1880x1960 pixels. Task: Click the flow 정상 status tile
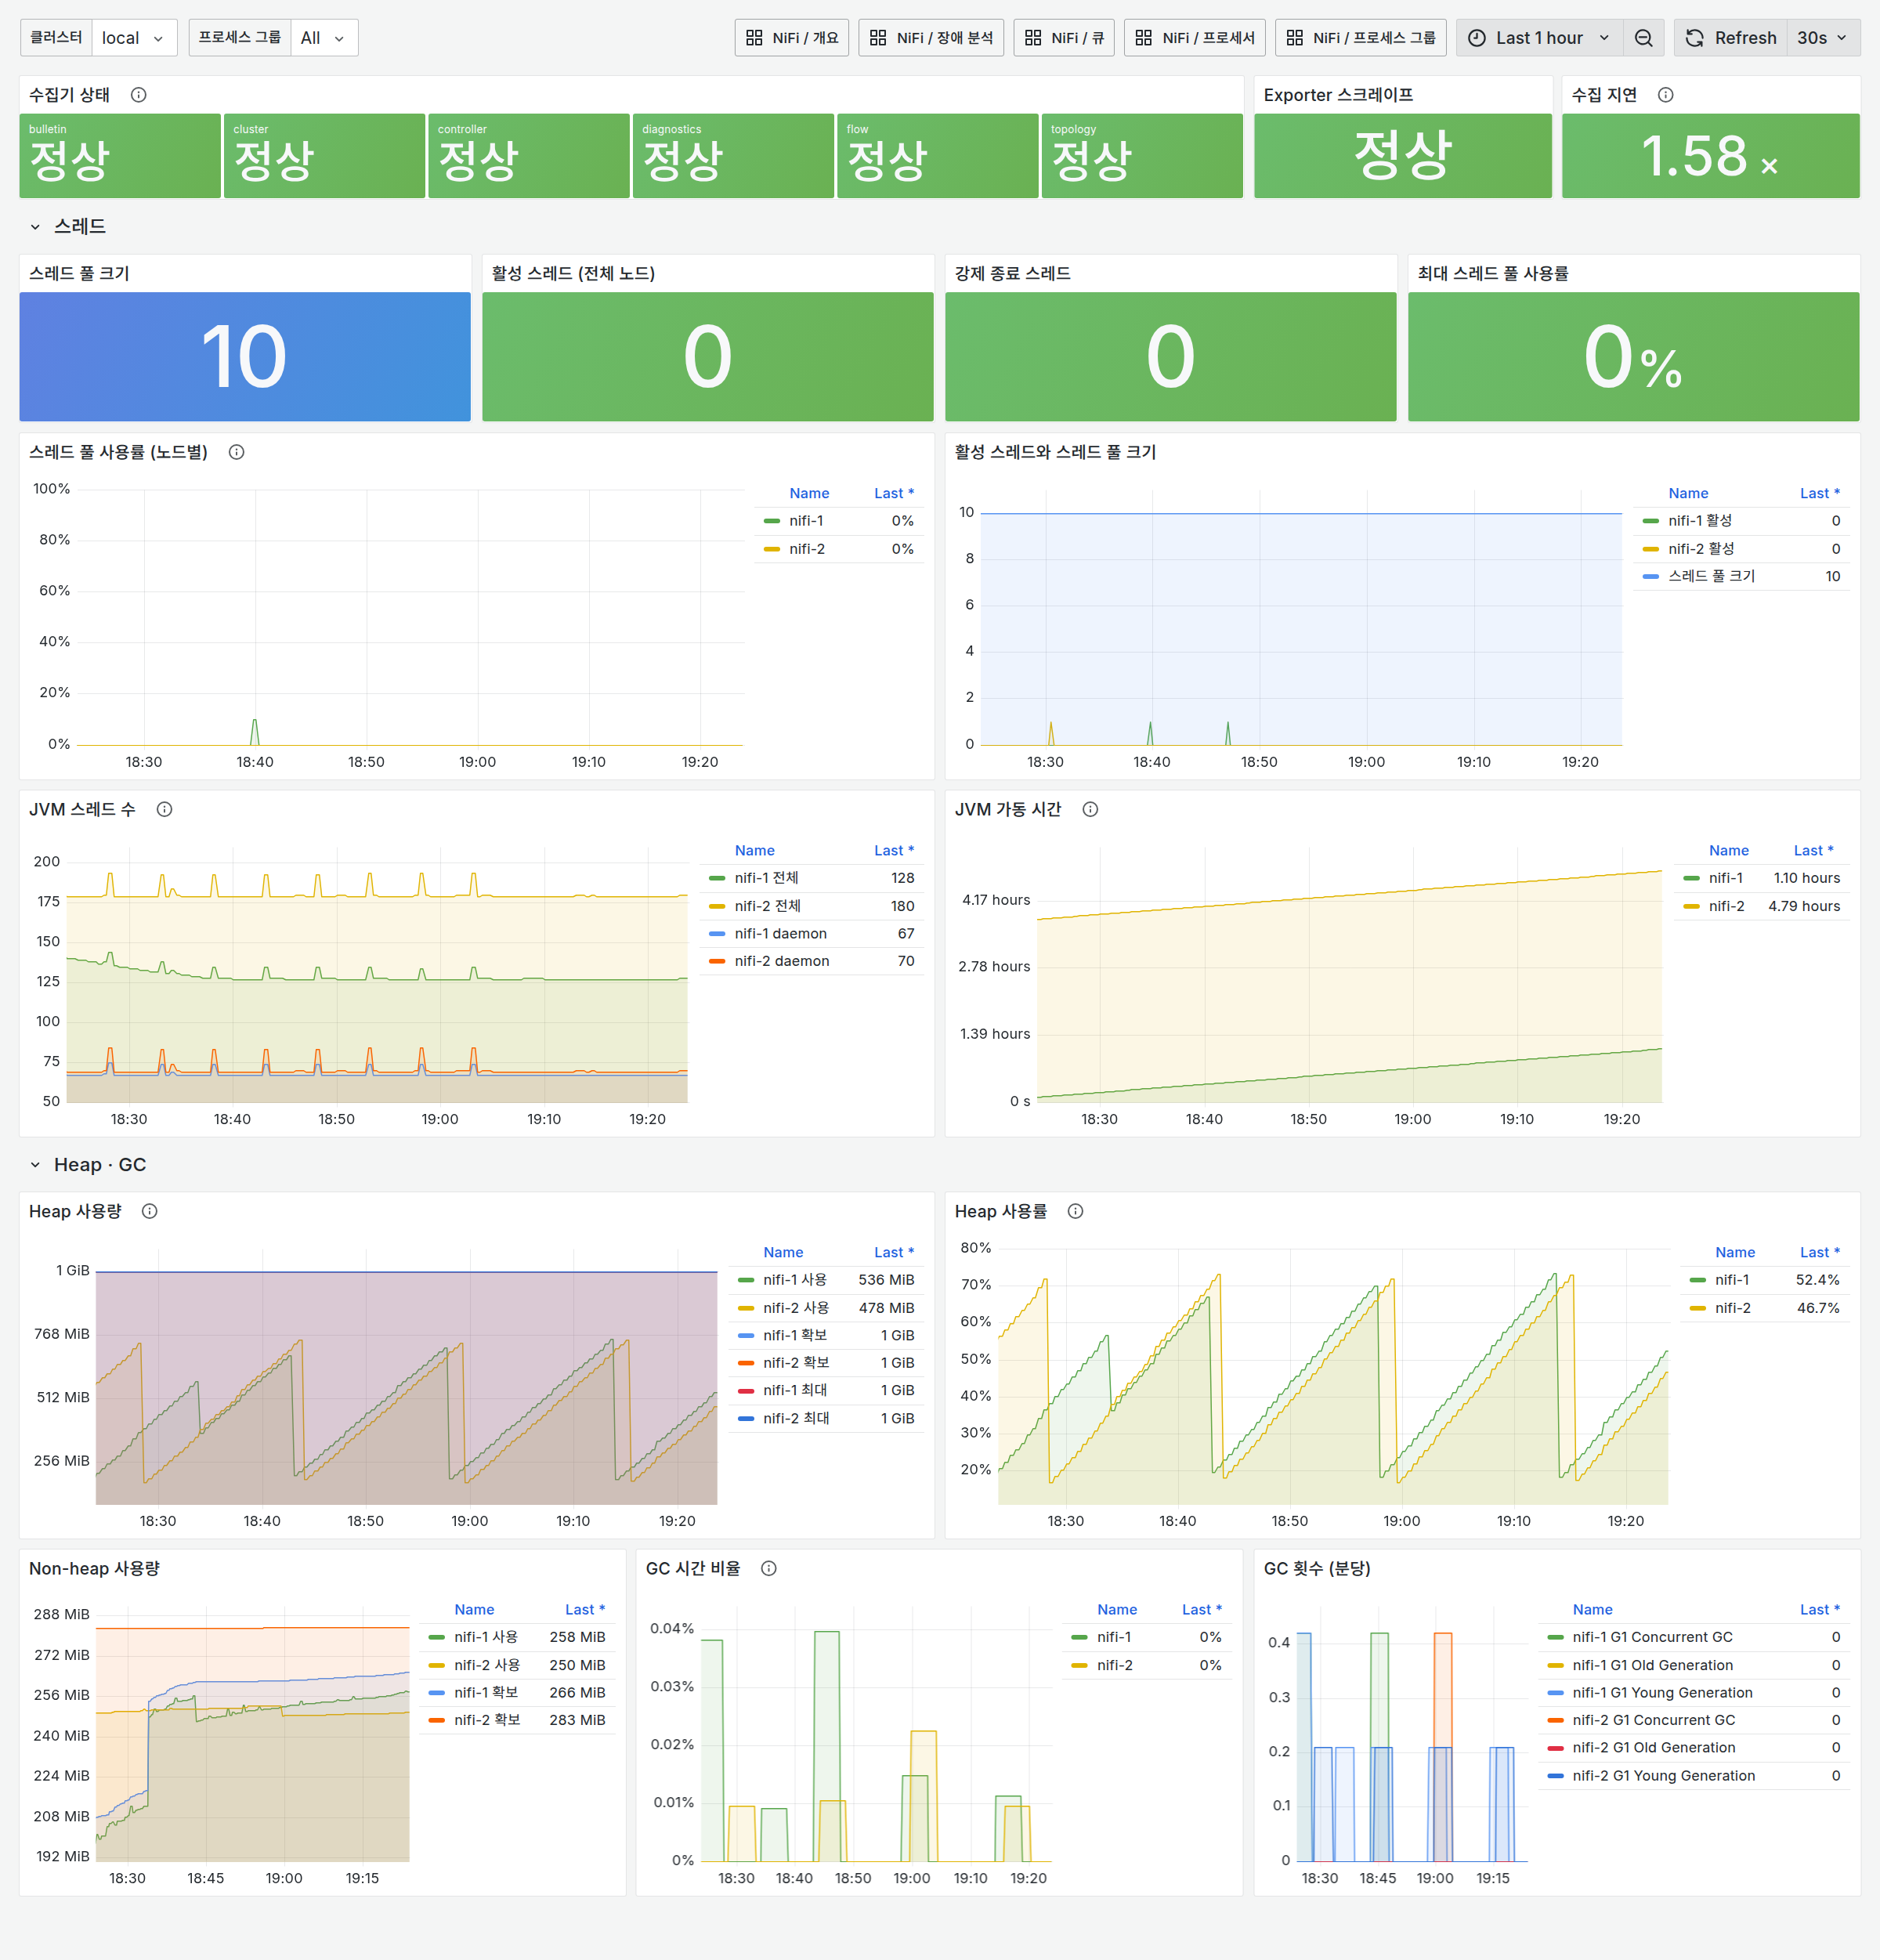click(938, 155)
